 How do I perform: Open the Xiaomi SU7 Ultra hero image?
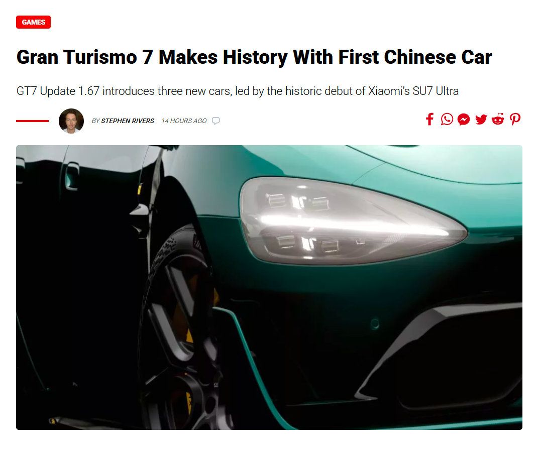[269, 287]
